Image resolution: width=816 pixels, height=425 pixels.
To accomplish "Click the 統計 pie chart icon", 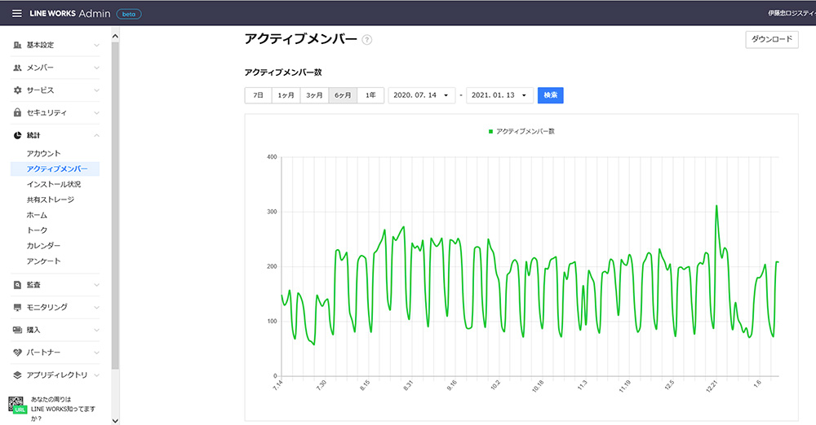I will pyautogui.click(x=17, y=135).
